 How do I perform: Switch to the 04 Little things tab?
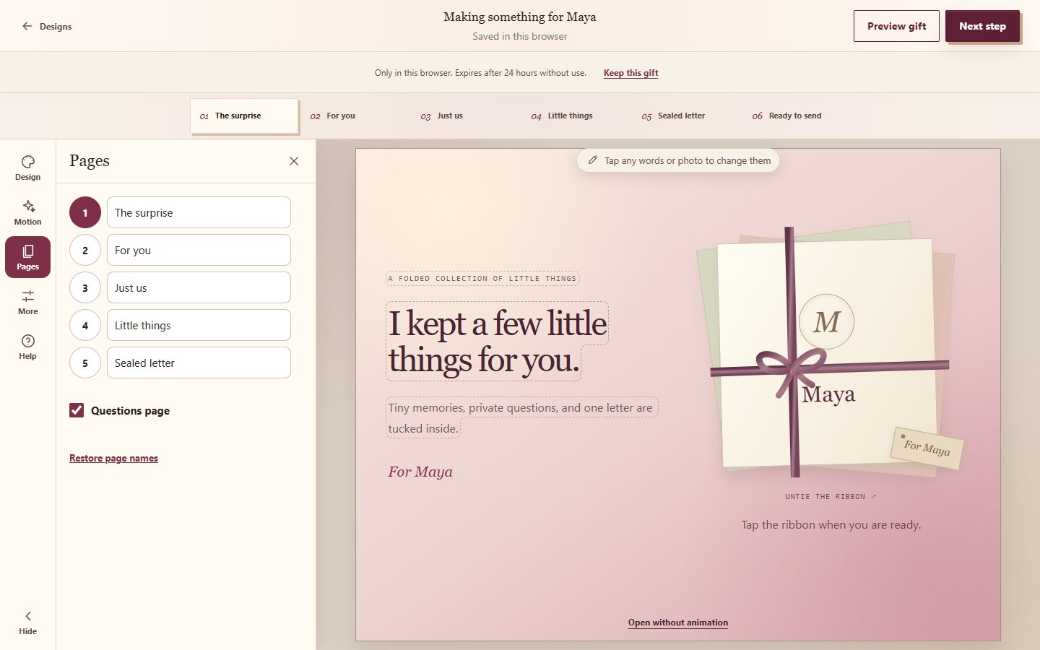[x=576, y=116]
